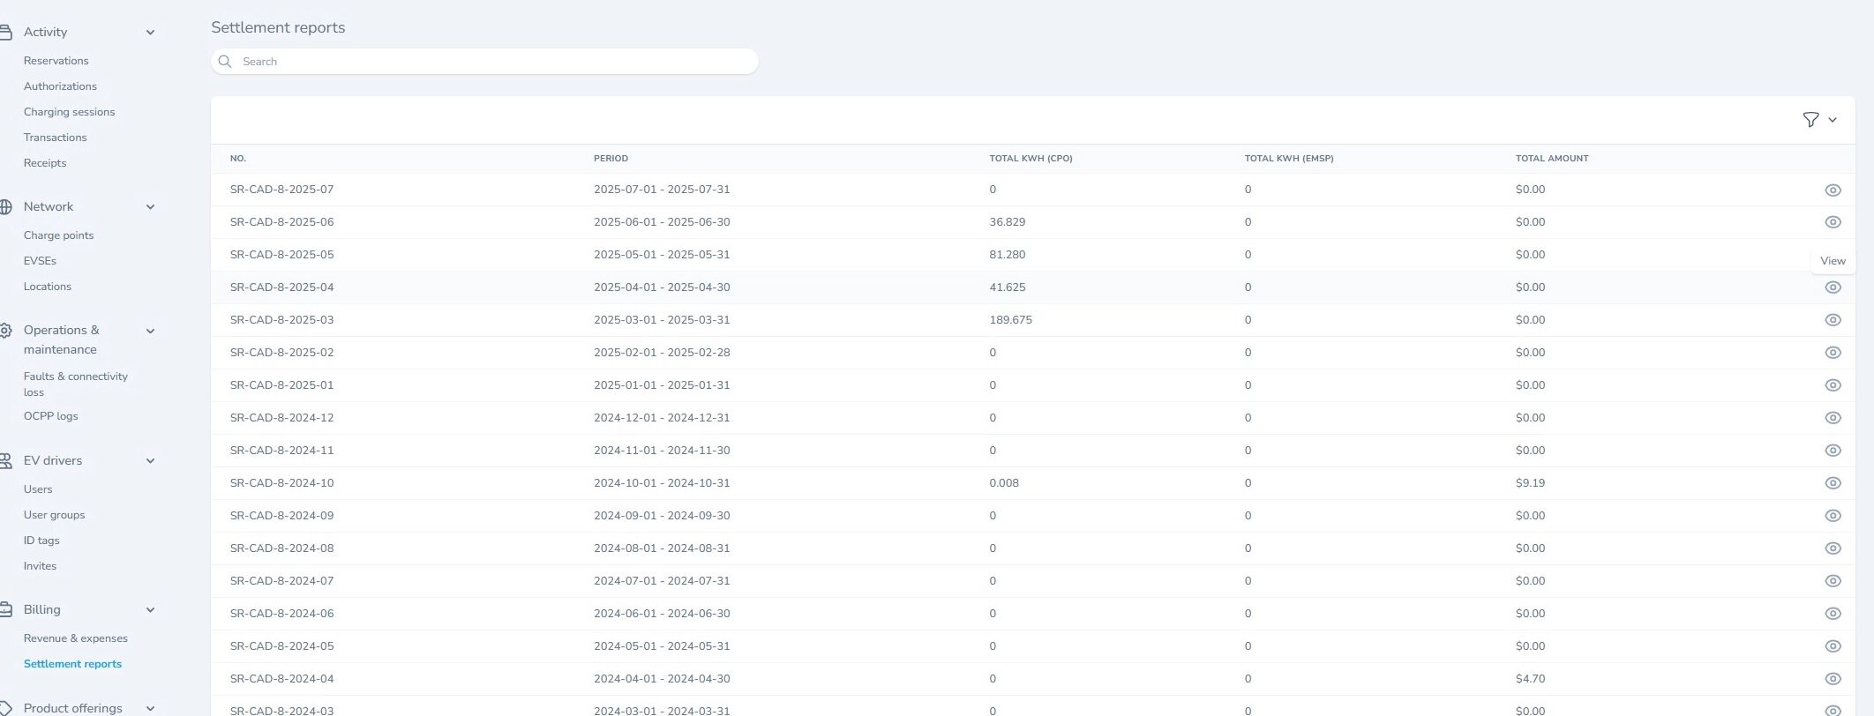View report SR-CAD-8-2024-07 eye icon
1874x716 pixels.
click(x=1833, y=581)
